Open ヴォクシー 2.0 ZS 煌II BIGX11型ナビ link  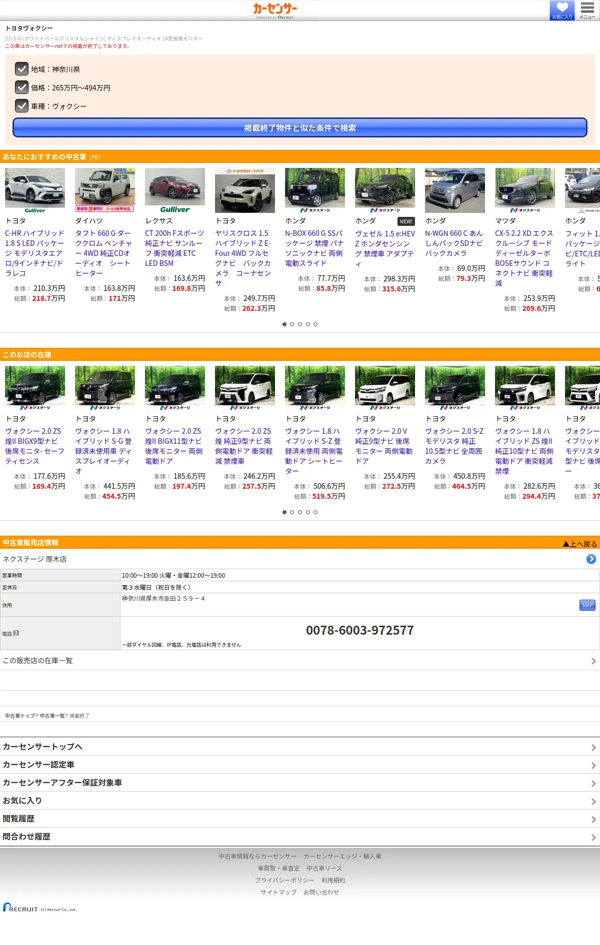coord(174,446)
